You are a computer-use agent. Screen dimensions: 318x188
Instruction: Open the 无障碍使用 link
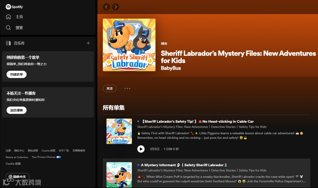[x=79, y=151]
